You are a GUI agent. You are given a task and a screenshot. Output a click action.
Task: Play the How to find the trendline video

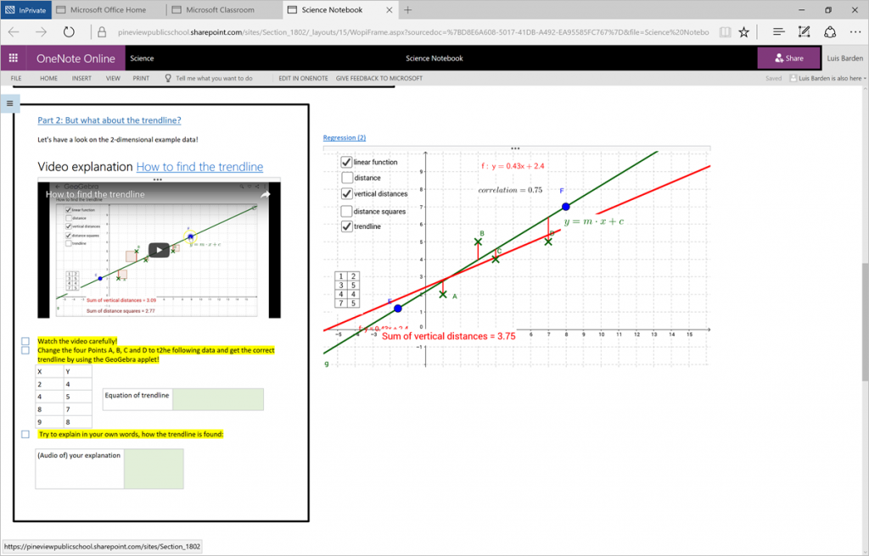[x=159, y=250]
